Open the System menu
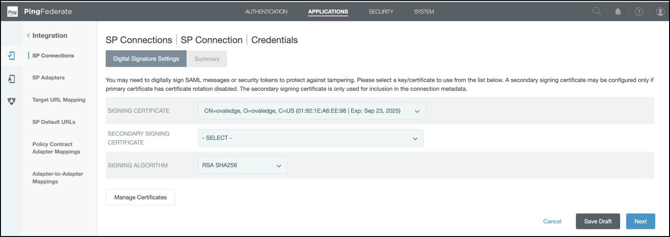This screenshot has width=670, height=237. (424, 12)
